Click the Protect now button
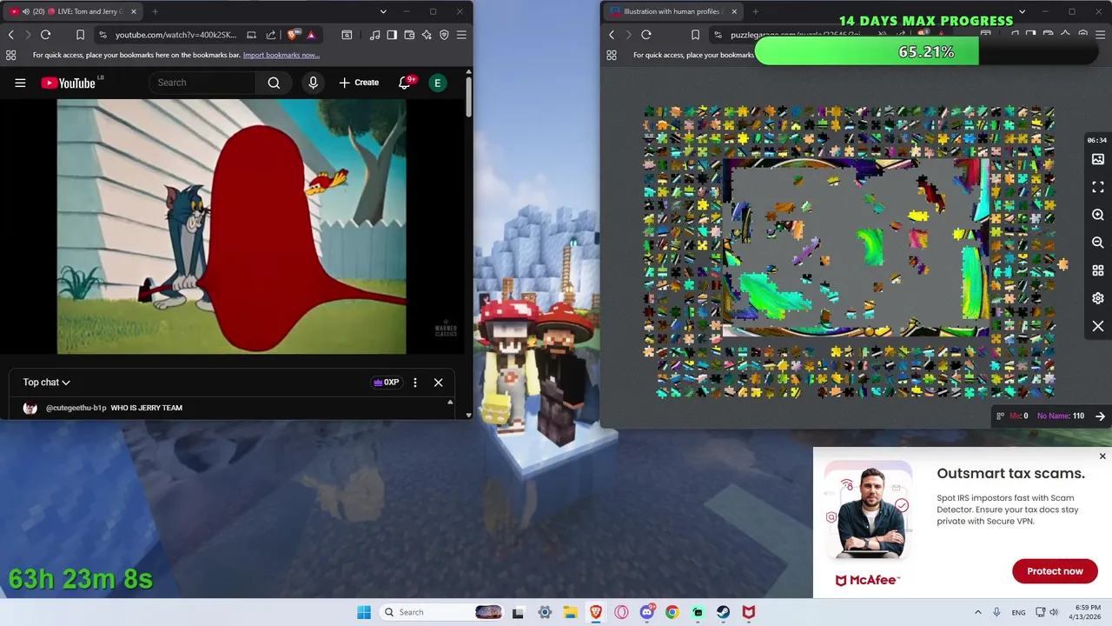 1055,571
